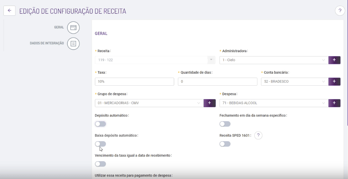This screenshot has width=348, height=179.
Task: Click the Geral card icon in sidebar
Action: coord(73,27)
